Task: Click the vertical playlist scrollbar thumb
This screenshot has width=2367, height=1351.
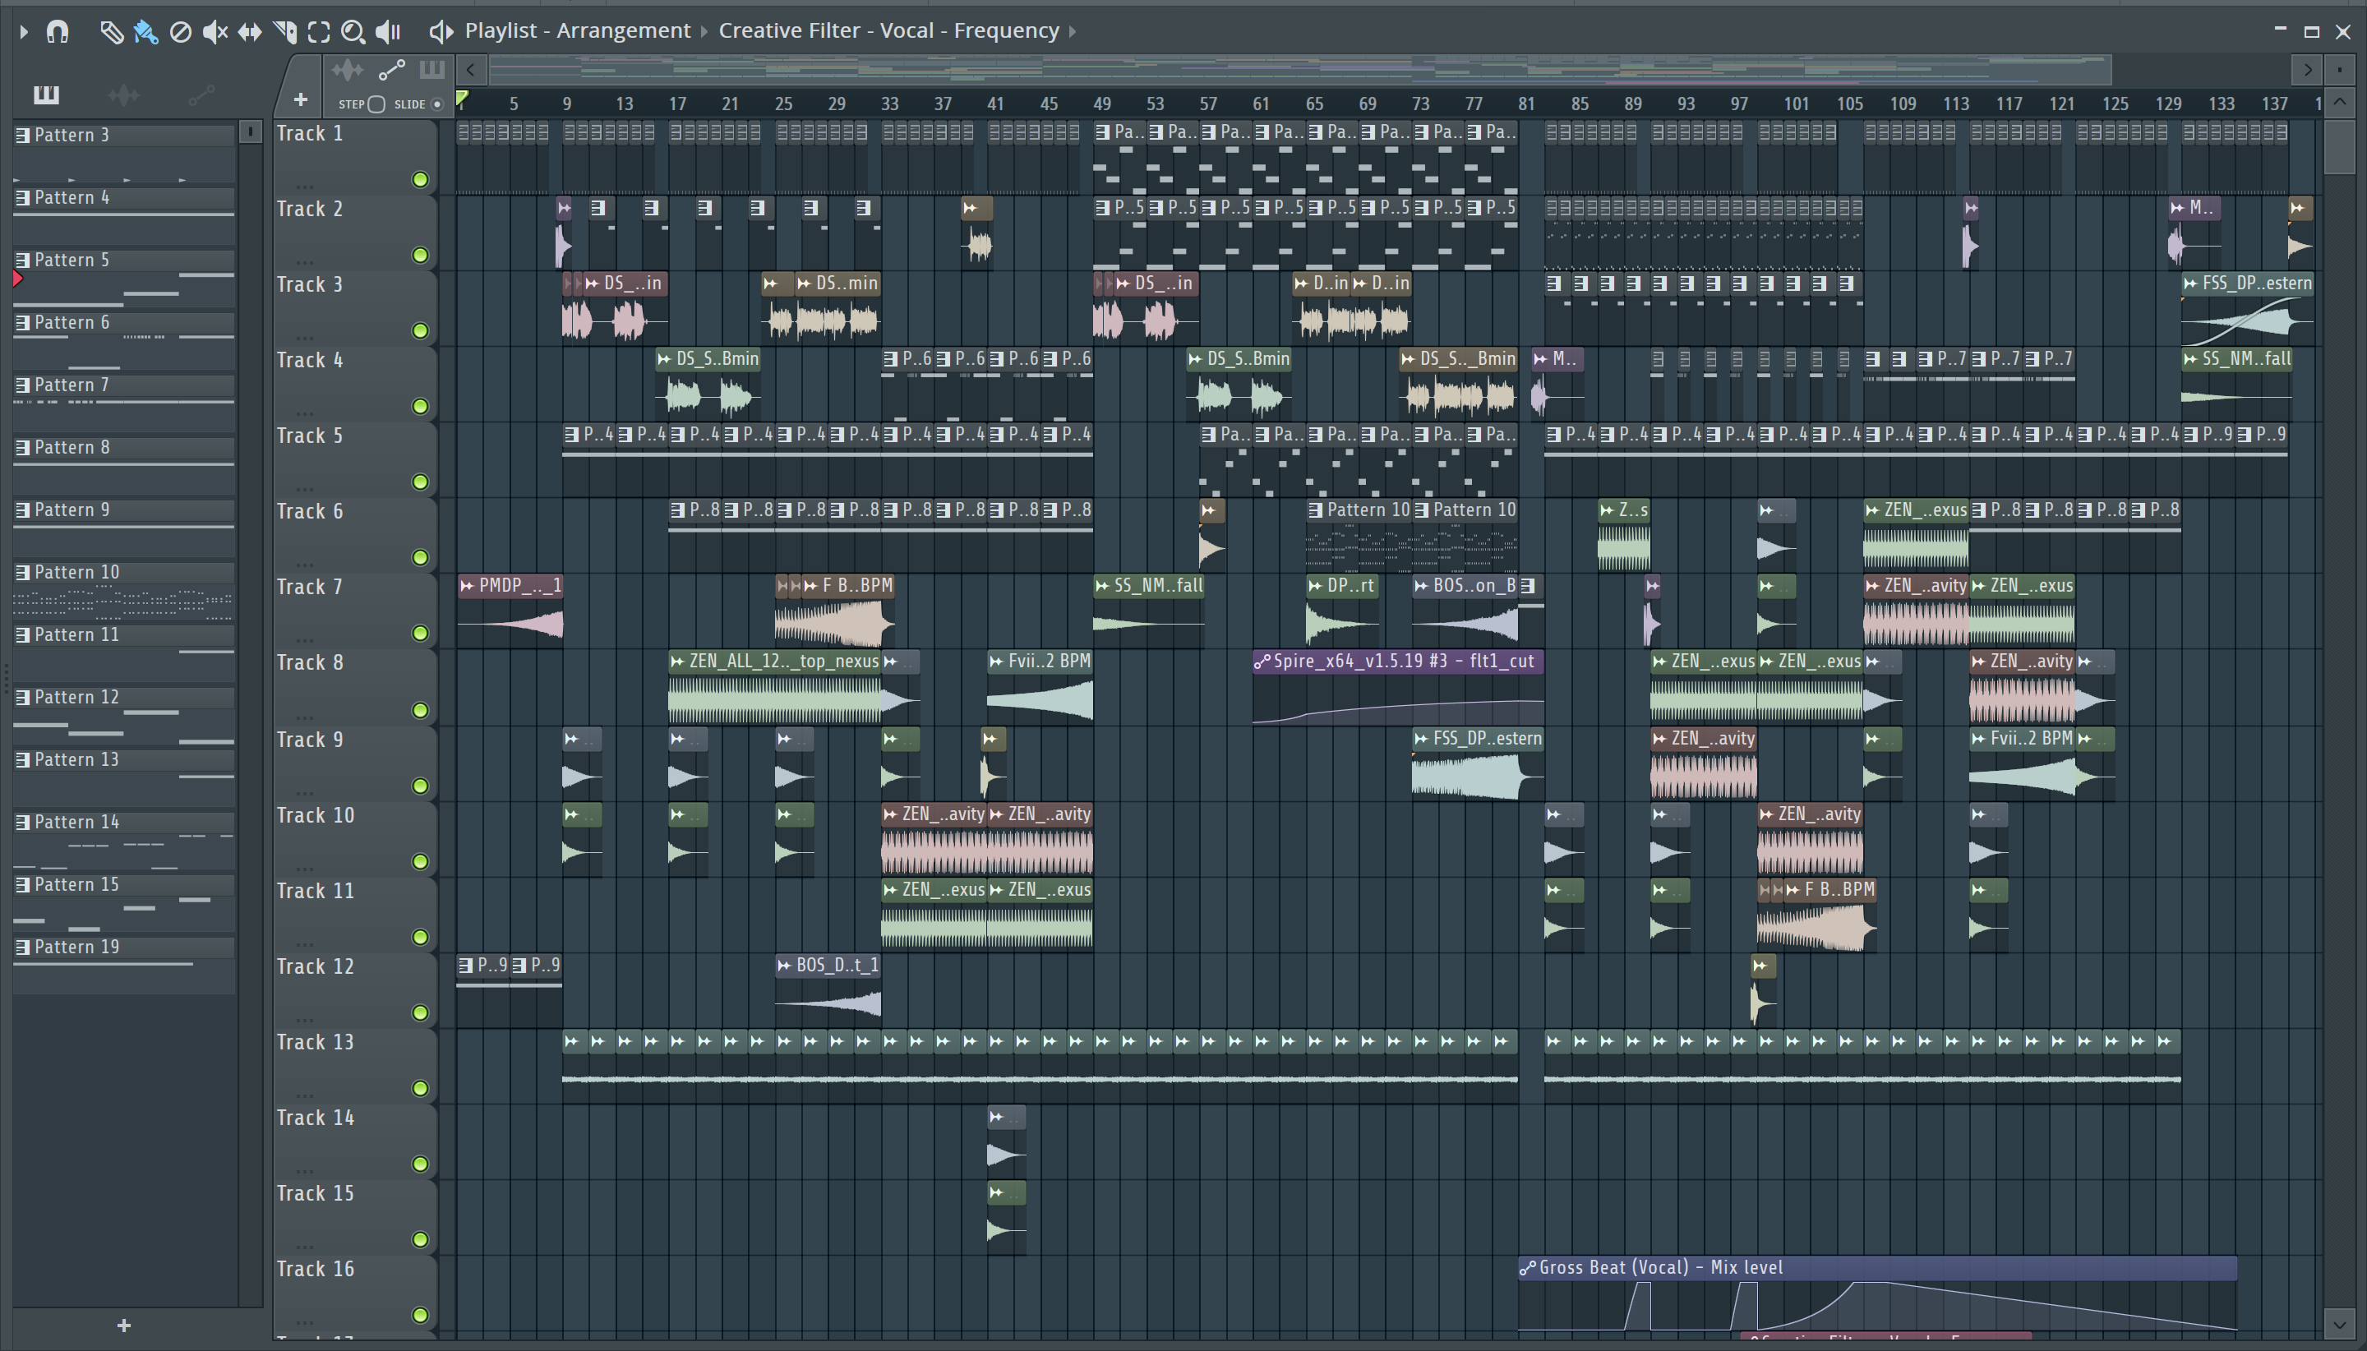Action: (x=2339, y=145)
